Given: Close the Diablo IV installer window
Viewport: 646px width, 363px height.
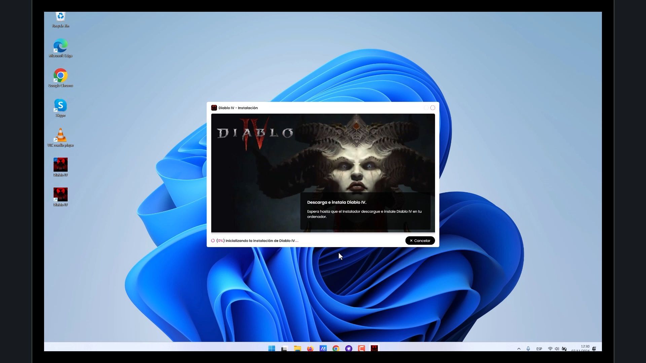Looking at the screenshot, I should [x=433, y=108].
